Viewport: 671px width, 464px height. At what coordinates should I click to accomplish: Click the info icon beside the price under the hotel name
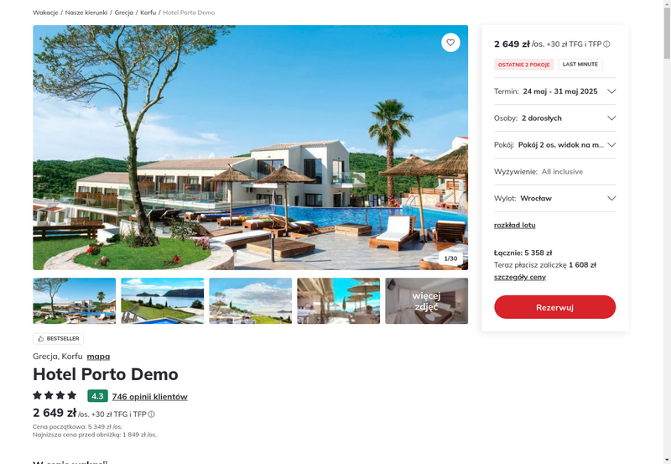click(x=152, y=414)
